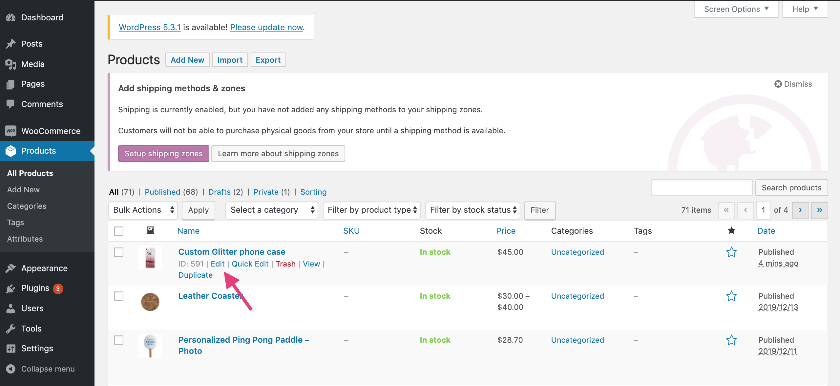This screenshot has width=840, height=386.
Task: Switch to the Drafts filter view
Action: pyautogui.click(x=219, y=192)
